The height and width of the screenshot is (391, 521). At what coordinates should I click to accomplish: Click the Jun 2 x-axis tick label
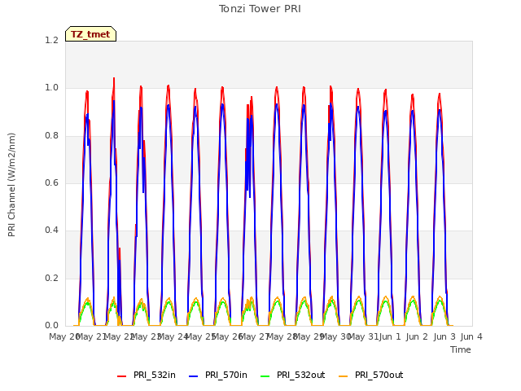pos(417,336)
